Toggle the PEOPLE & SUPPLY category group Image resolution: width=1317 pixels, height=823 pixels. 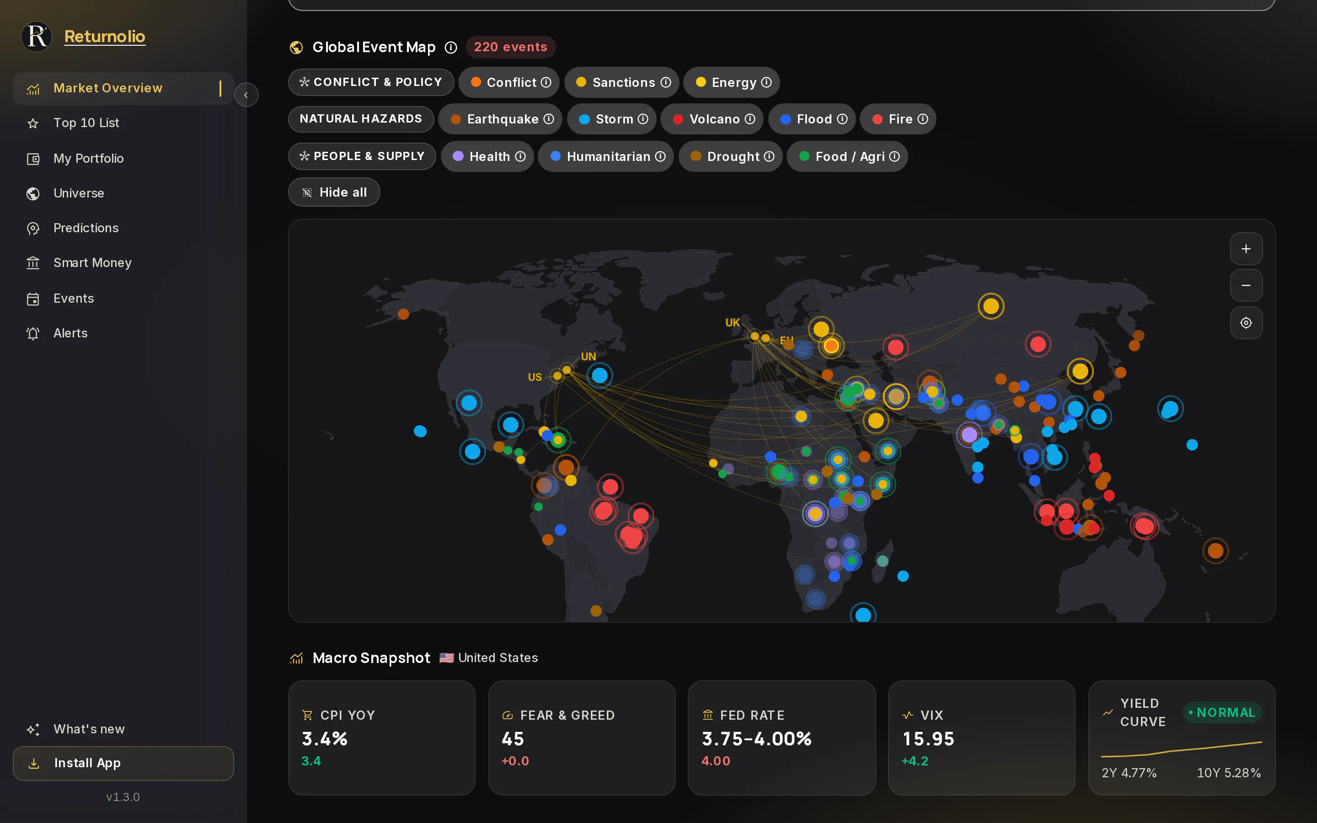[362, 156]
